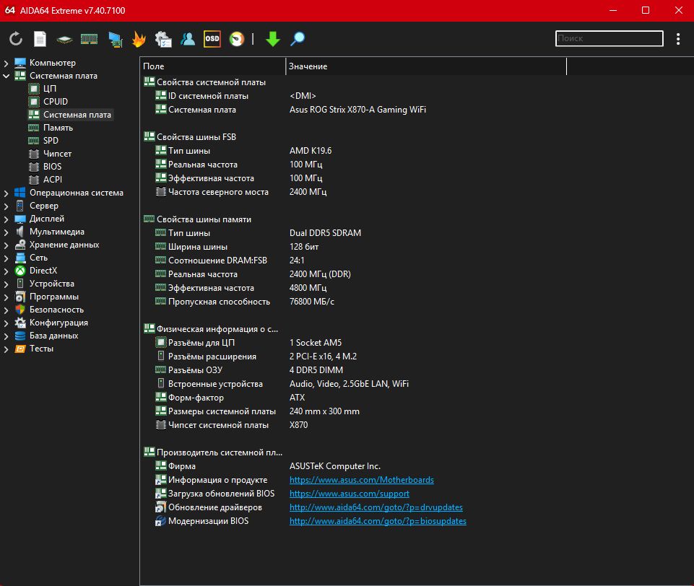Click the user figure toolbar icon
This screenshot has height=586, width=694.
(188, 39)
